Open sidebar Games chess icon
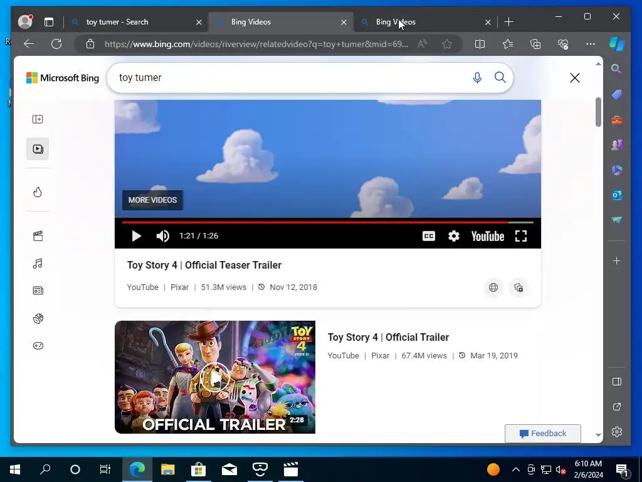Screen dimensions: 642x482 pyautogui.click(x=617, y=145)
